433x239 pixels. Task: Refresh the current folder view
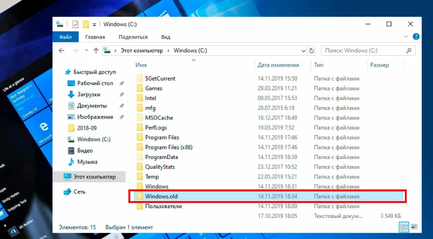pyautogui.click(x=312, y=51)
